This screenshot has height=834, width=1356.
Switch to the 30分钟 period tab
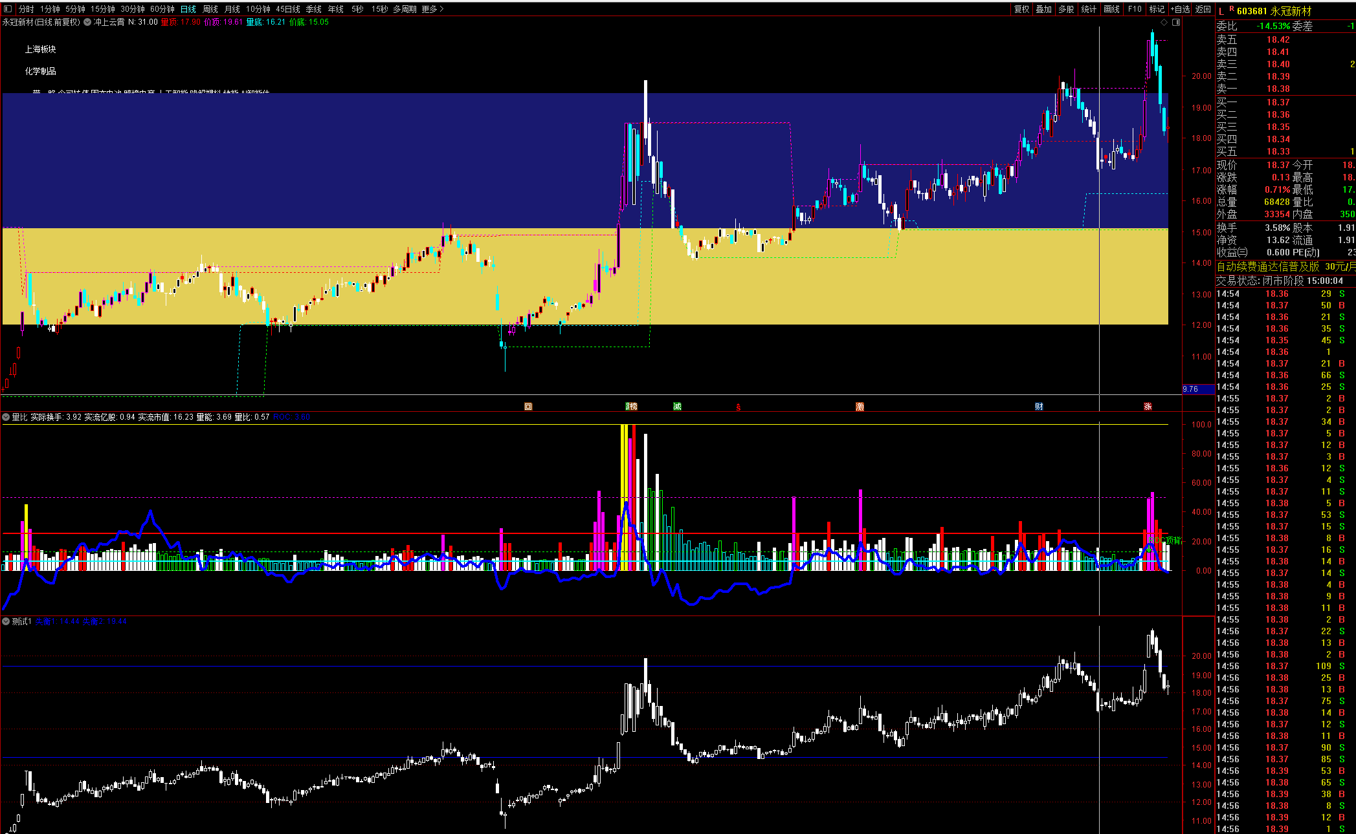tap(133, 9)
